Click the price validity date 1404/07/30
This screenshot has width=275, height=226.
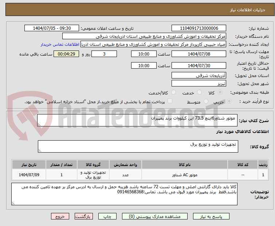pos(199,66)
